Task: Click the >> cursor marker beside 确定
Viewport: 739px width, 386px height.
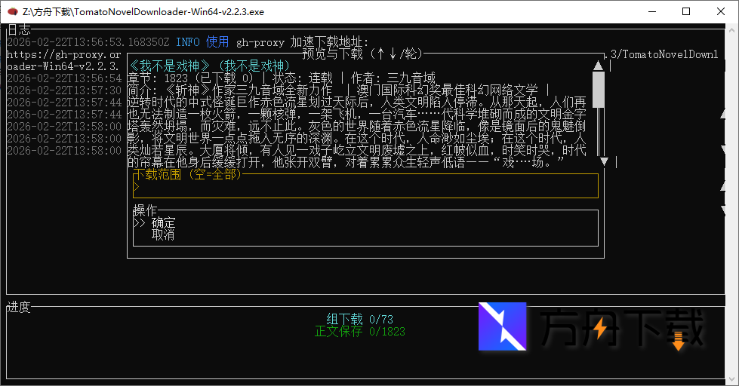Action: pyautogui.click(x=139, y=223)
